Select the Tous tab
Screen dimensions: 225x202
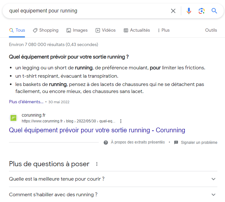point(17,30)
